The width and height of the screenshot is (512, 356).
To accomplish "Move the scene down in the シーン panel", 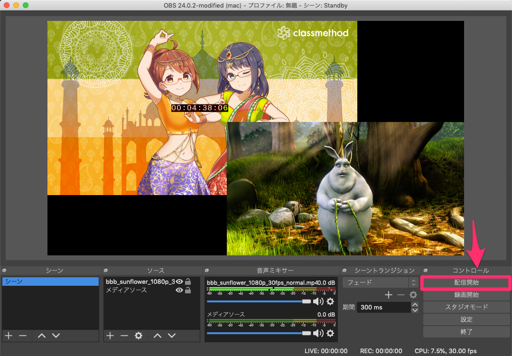I will 56,336.
